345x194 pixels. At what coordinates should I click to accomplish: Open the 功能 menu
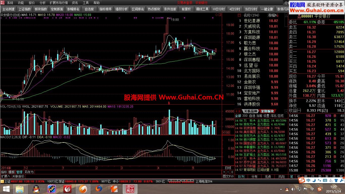coord(21,3)
